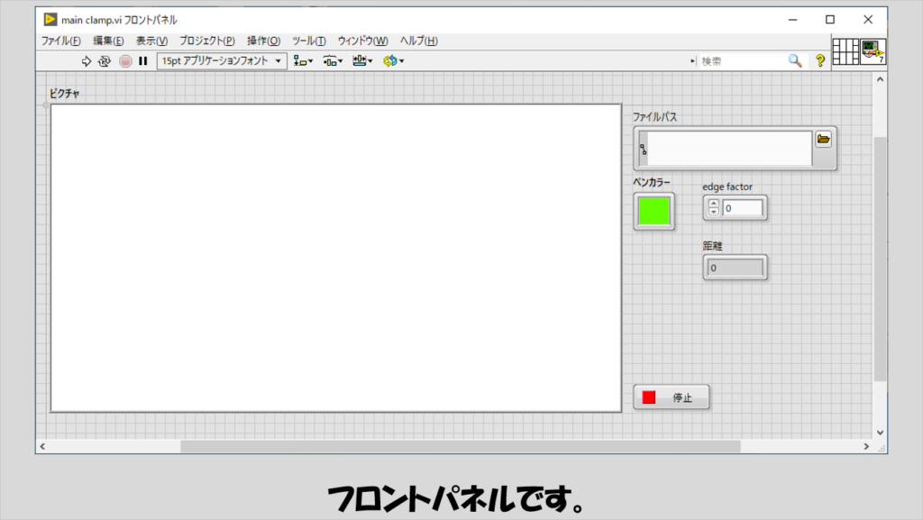Open the ツール(T) menu
Viewport: 923px width, 520px height.
308,41
